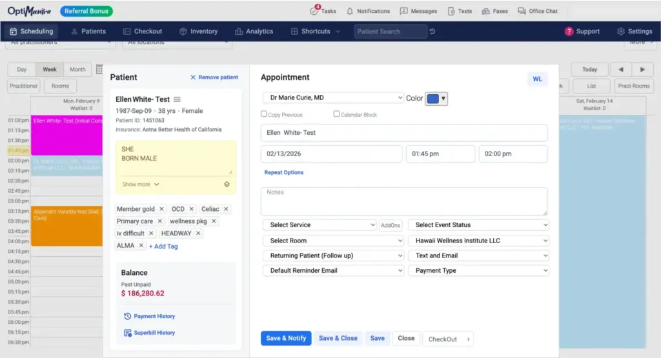Open the Payment Type dropdown

click(x=478, y=270)
